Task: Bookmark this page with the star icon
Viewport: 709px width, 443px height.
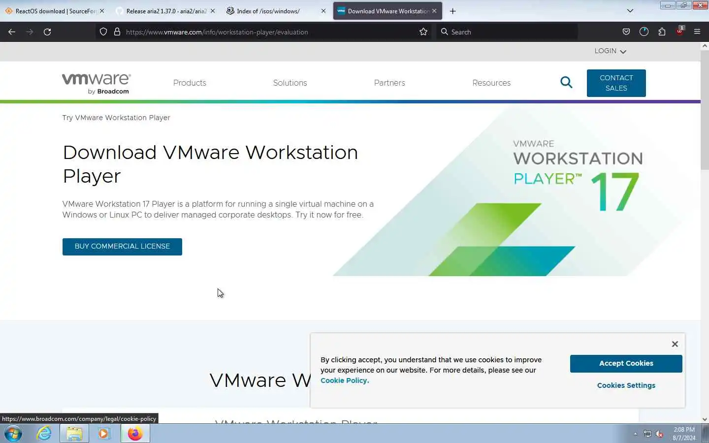Action: coord(423,32)
